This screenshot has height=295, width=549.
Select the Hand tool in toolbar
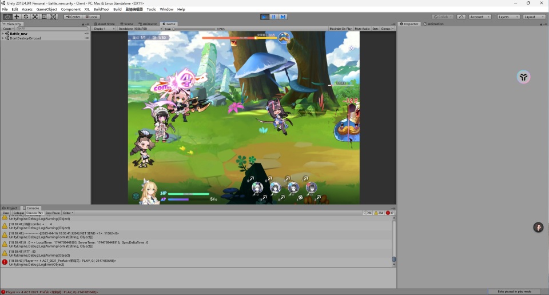click(7, 17)
